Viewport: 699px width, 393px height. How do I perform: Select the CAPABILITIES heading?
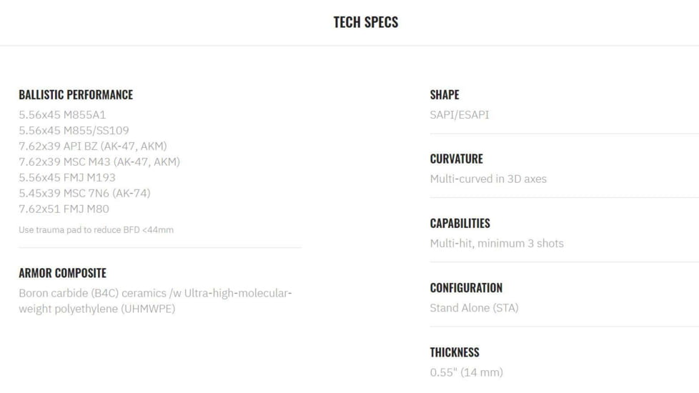coord(460,224)
